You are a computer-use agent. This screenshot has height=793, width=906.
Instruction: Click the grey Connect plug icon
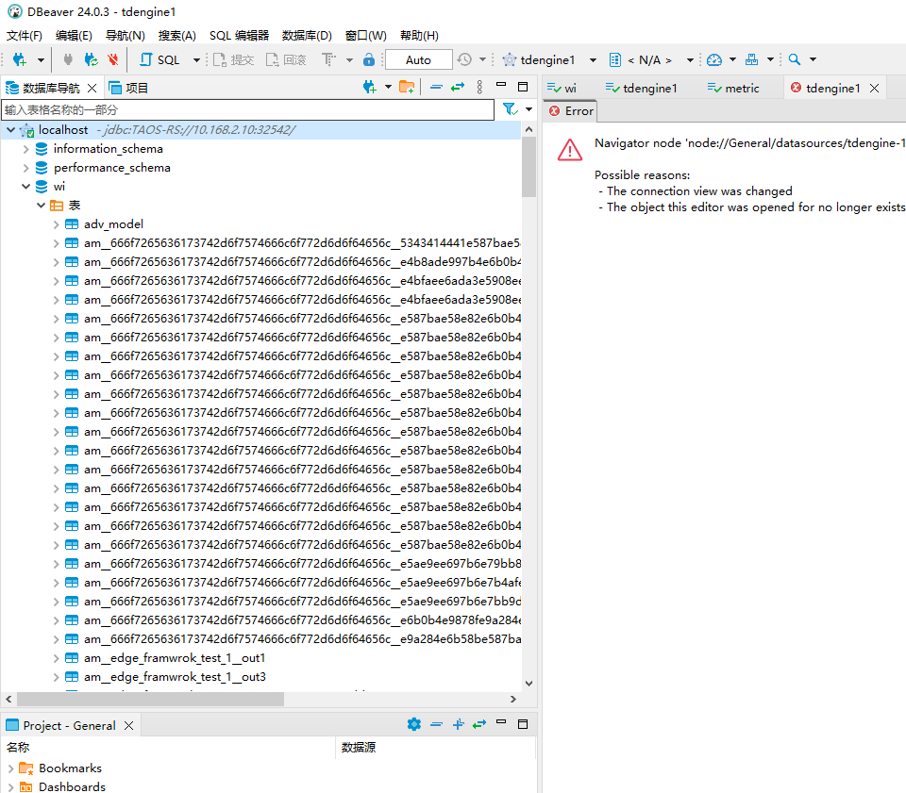coord(68,59)
